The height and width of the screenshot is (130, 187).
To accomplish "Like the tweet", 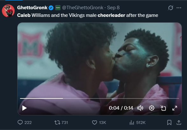I will pyautogui.click(x=94, y=123).
